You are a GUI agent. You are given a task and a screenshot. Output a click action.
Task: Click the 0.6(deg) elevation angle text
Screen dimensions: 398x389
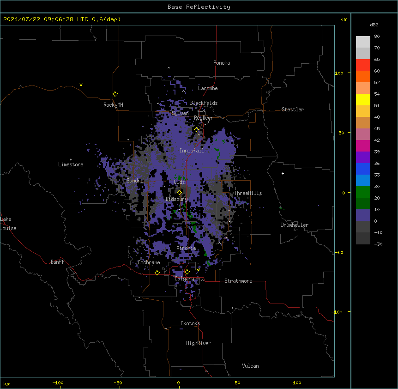[x=106, y=19]
